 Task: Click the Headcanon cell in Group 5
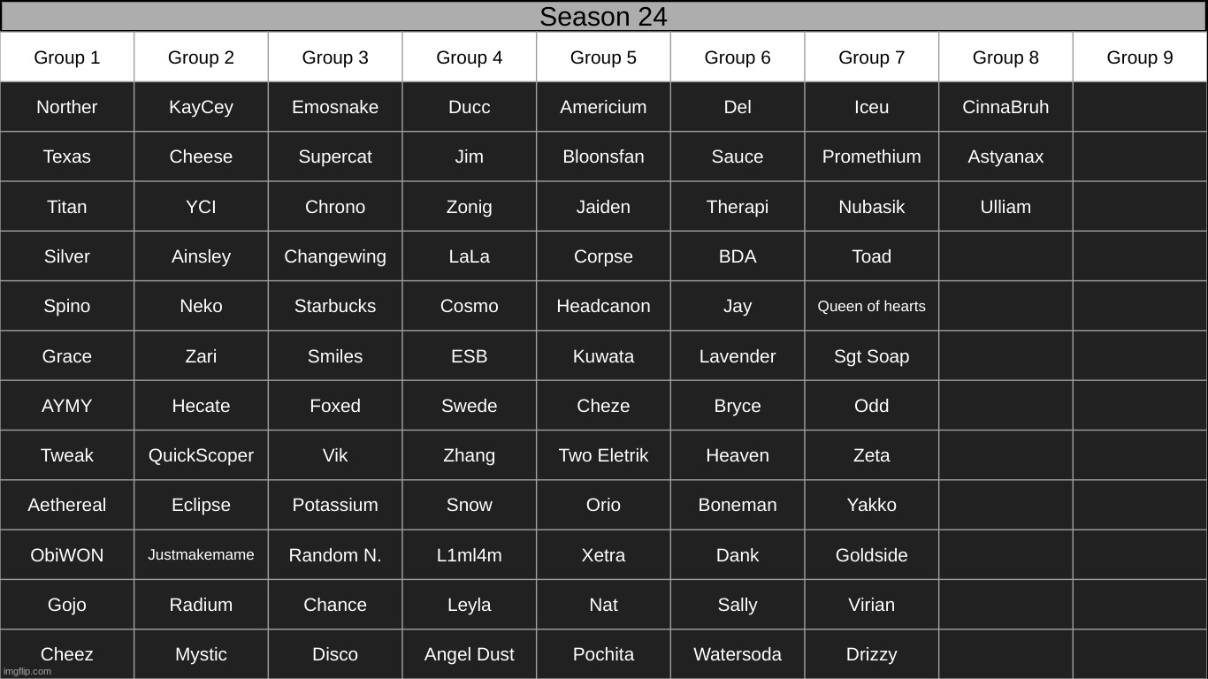[x=603, y=306]
